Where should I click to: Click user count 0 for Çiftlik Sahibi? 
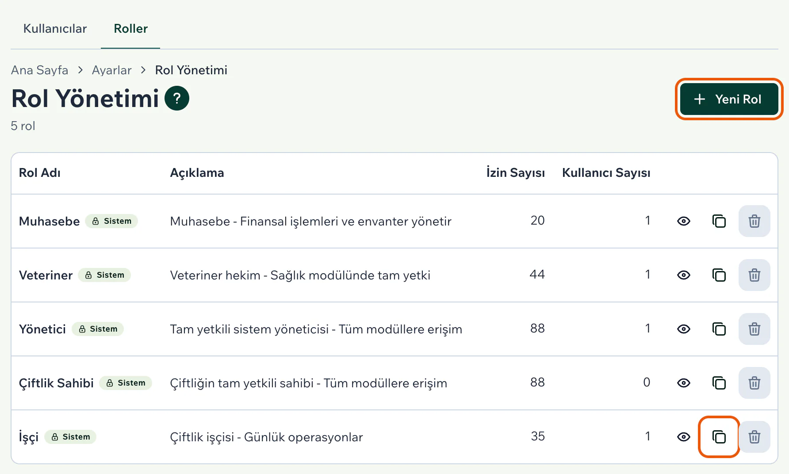tap(647, 382)
